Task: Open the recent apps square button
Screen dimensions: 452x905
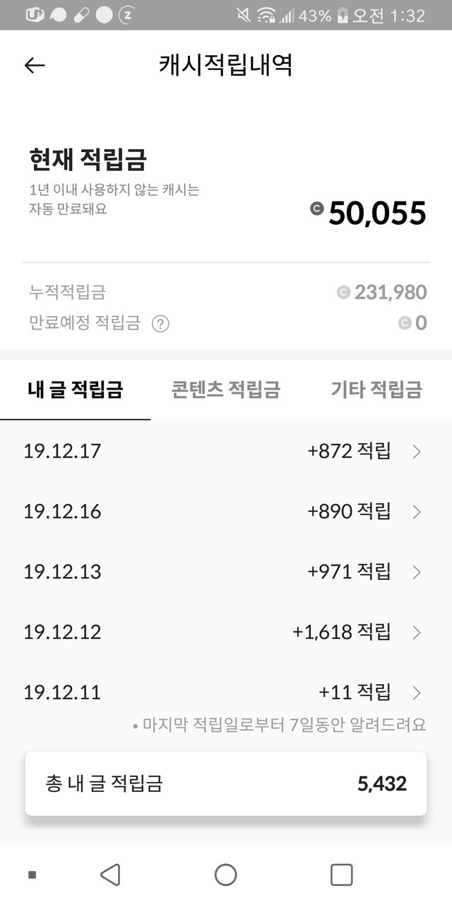Action: click(x=341, y=875)
